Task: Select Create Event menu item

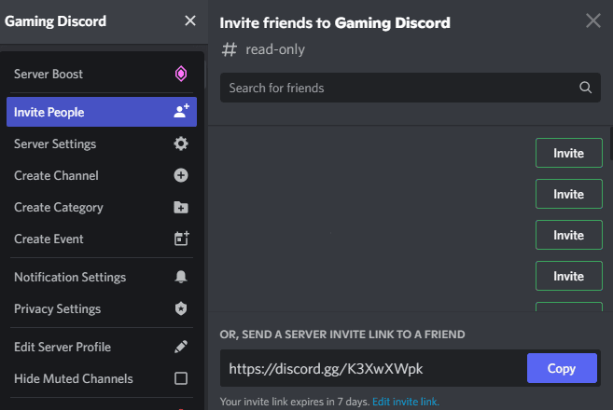Action: 102,239
